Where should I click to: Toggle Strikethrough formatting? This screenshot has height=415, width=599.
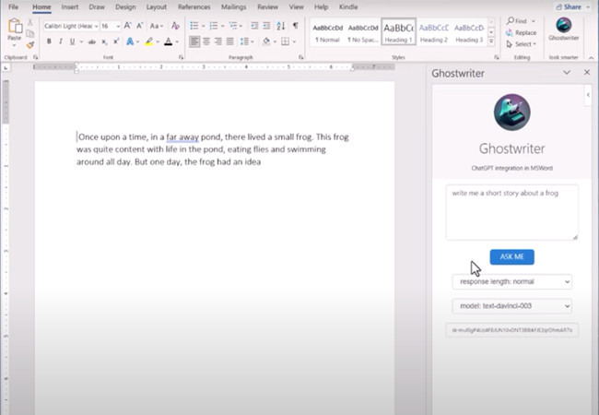(x=91, y=41)
